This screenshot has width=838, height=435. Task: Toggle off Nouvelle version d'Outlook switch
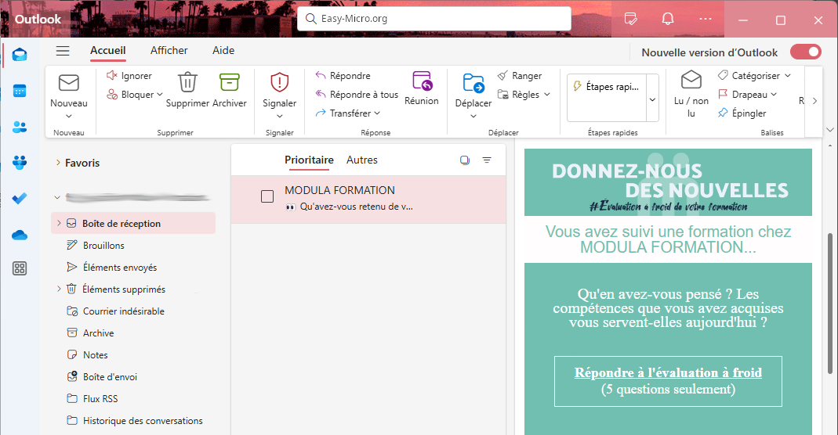pos(806,52)
